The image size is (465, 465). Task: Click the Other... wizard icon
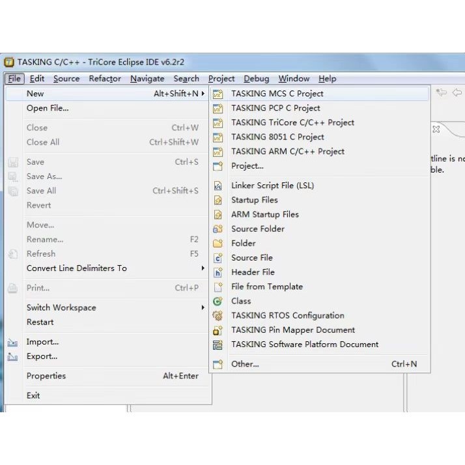pyautogui.click(x=218, y=364)
